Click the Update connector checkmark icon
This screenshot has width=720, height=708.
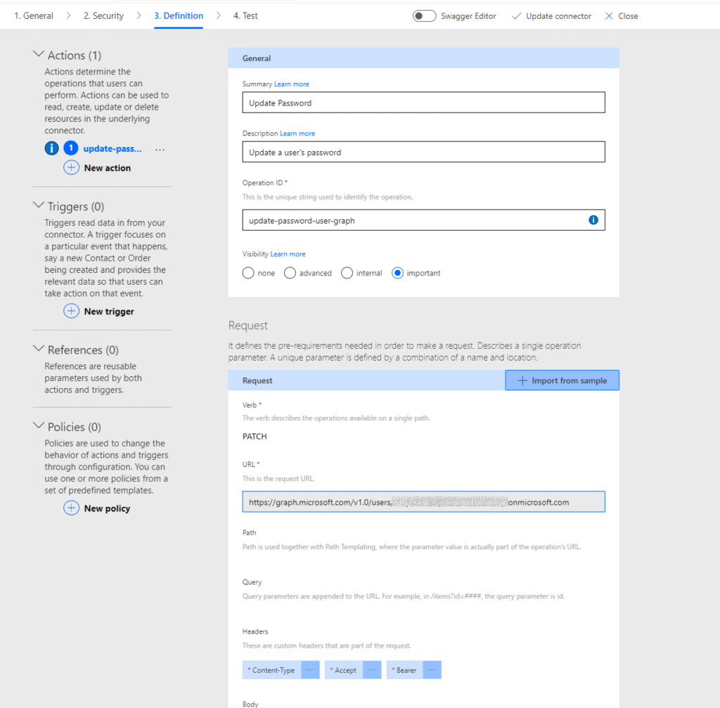click(x=517, y=16)
